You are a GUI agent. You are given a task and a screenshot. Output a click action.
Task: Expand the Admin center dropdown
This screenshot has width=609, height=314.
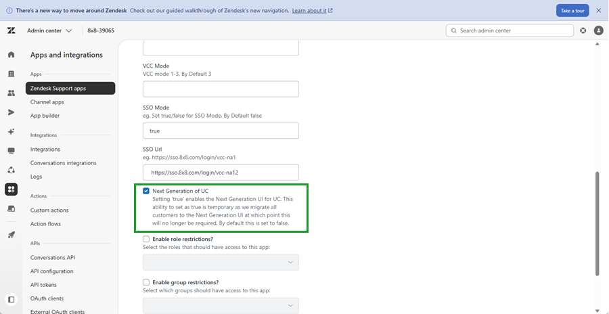[x=49, y=30]
